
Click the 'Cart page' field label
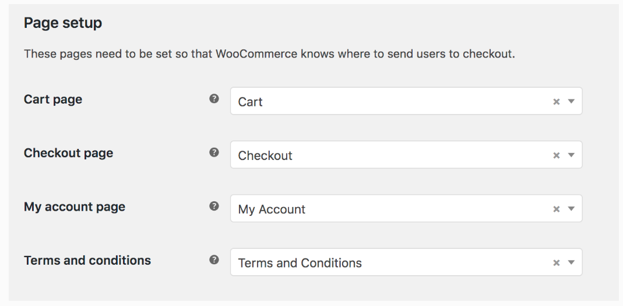[x=53, y=99]
